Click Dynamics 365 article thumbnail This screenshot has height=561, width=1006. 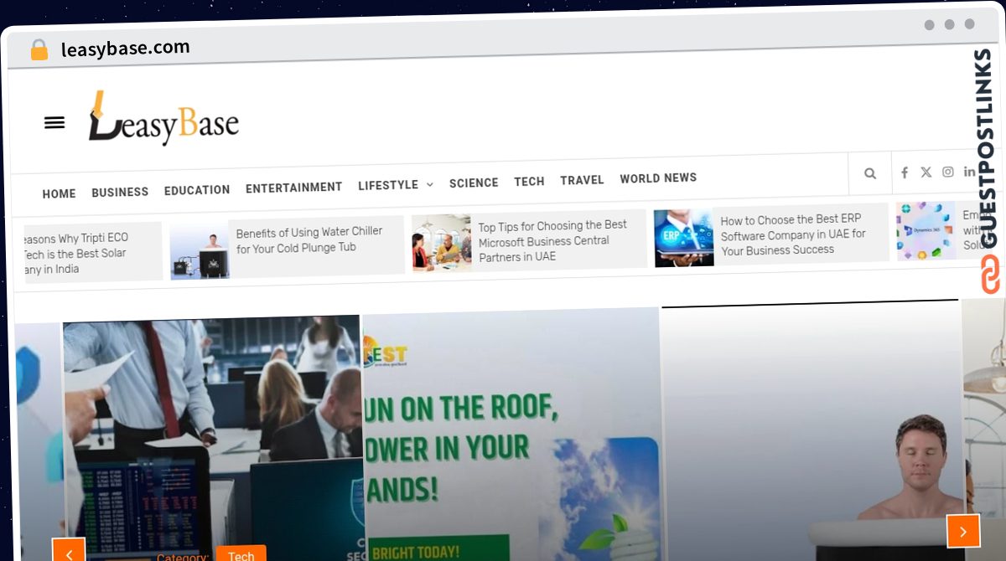tap(926, 231)
